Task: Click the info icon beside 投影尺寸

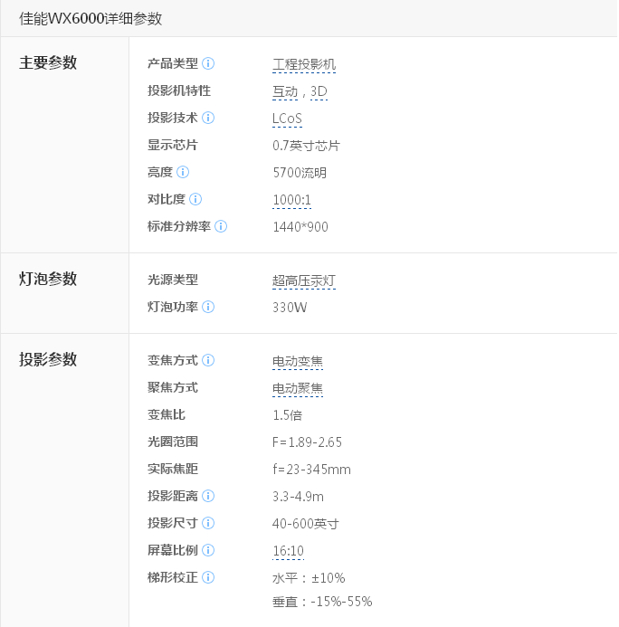Action: pos(208,523)
